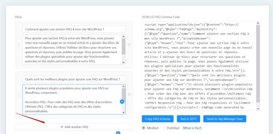Image resolution: width=273 pixels, height=134 pixels.
Task: Click the blue checkmark badge below Add another FAQ
Action: pos(118,133)
